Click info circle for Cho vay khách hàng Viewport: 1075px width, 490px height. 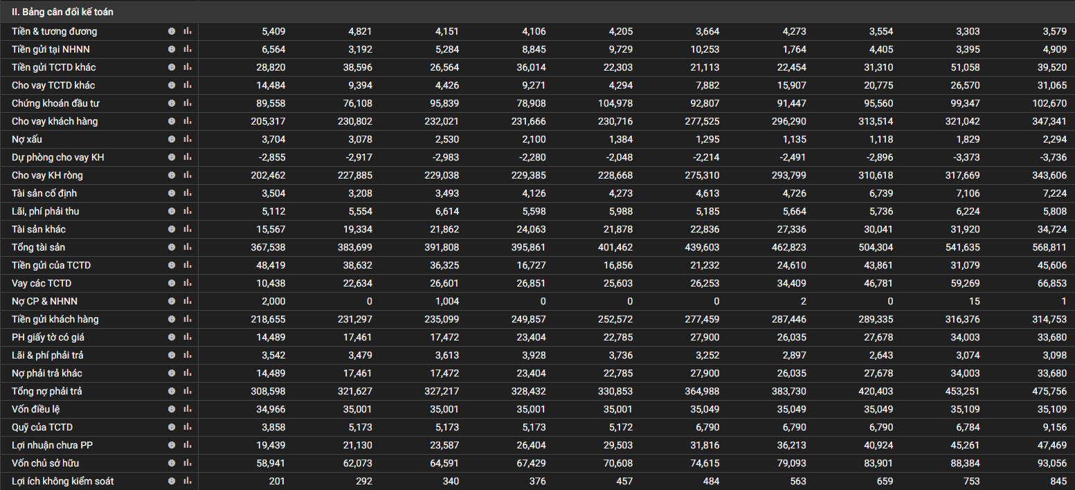tap(172, 121)
